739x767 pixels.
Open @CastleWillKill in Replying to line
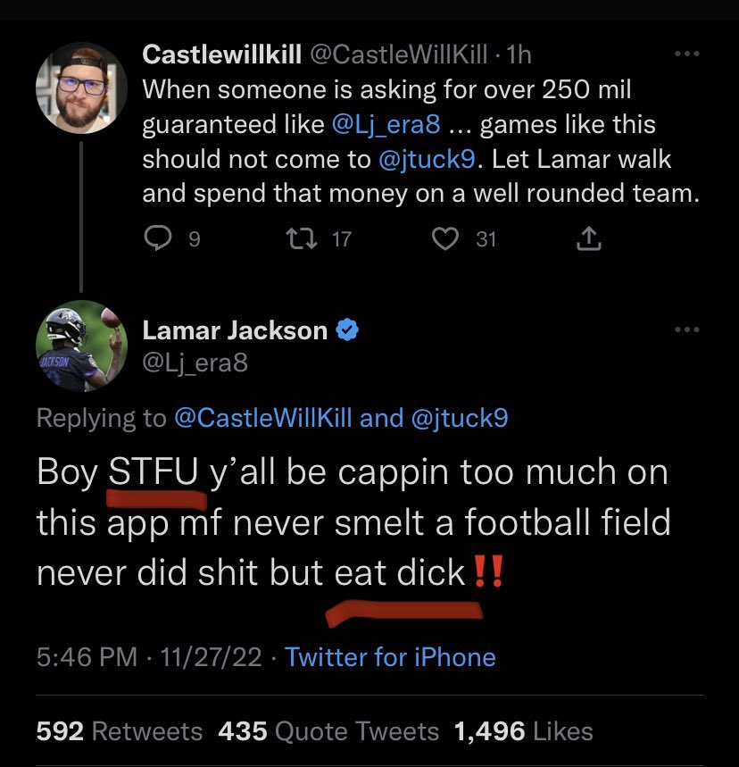click(262, 418)
